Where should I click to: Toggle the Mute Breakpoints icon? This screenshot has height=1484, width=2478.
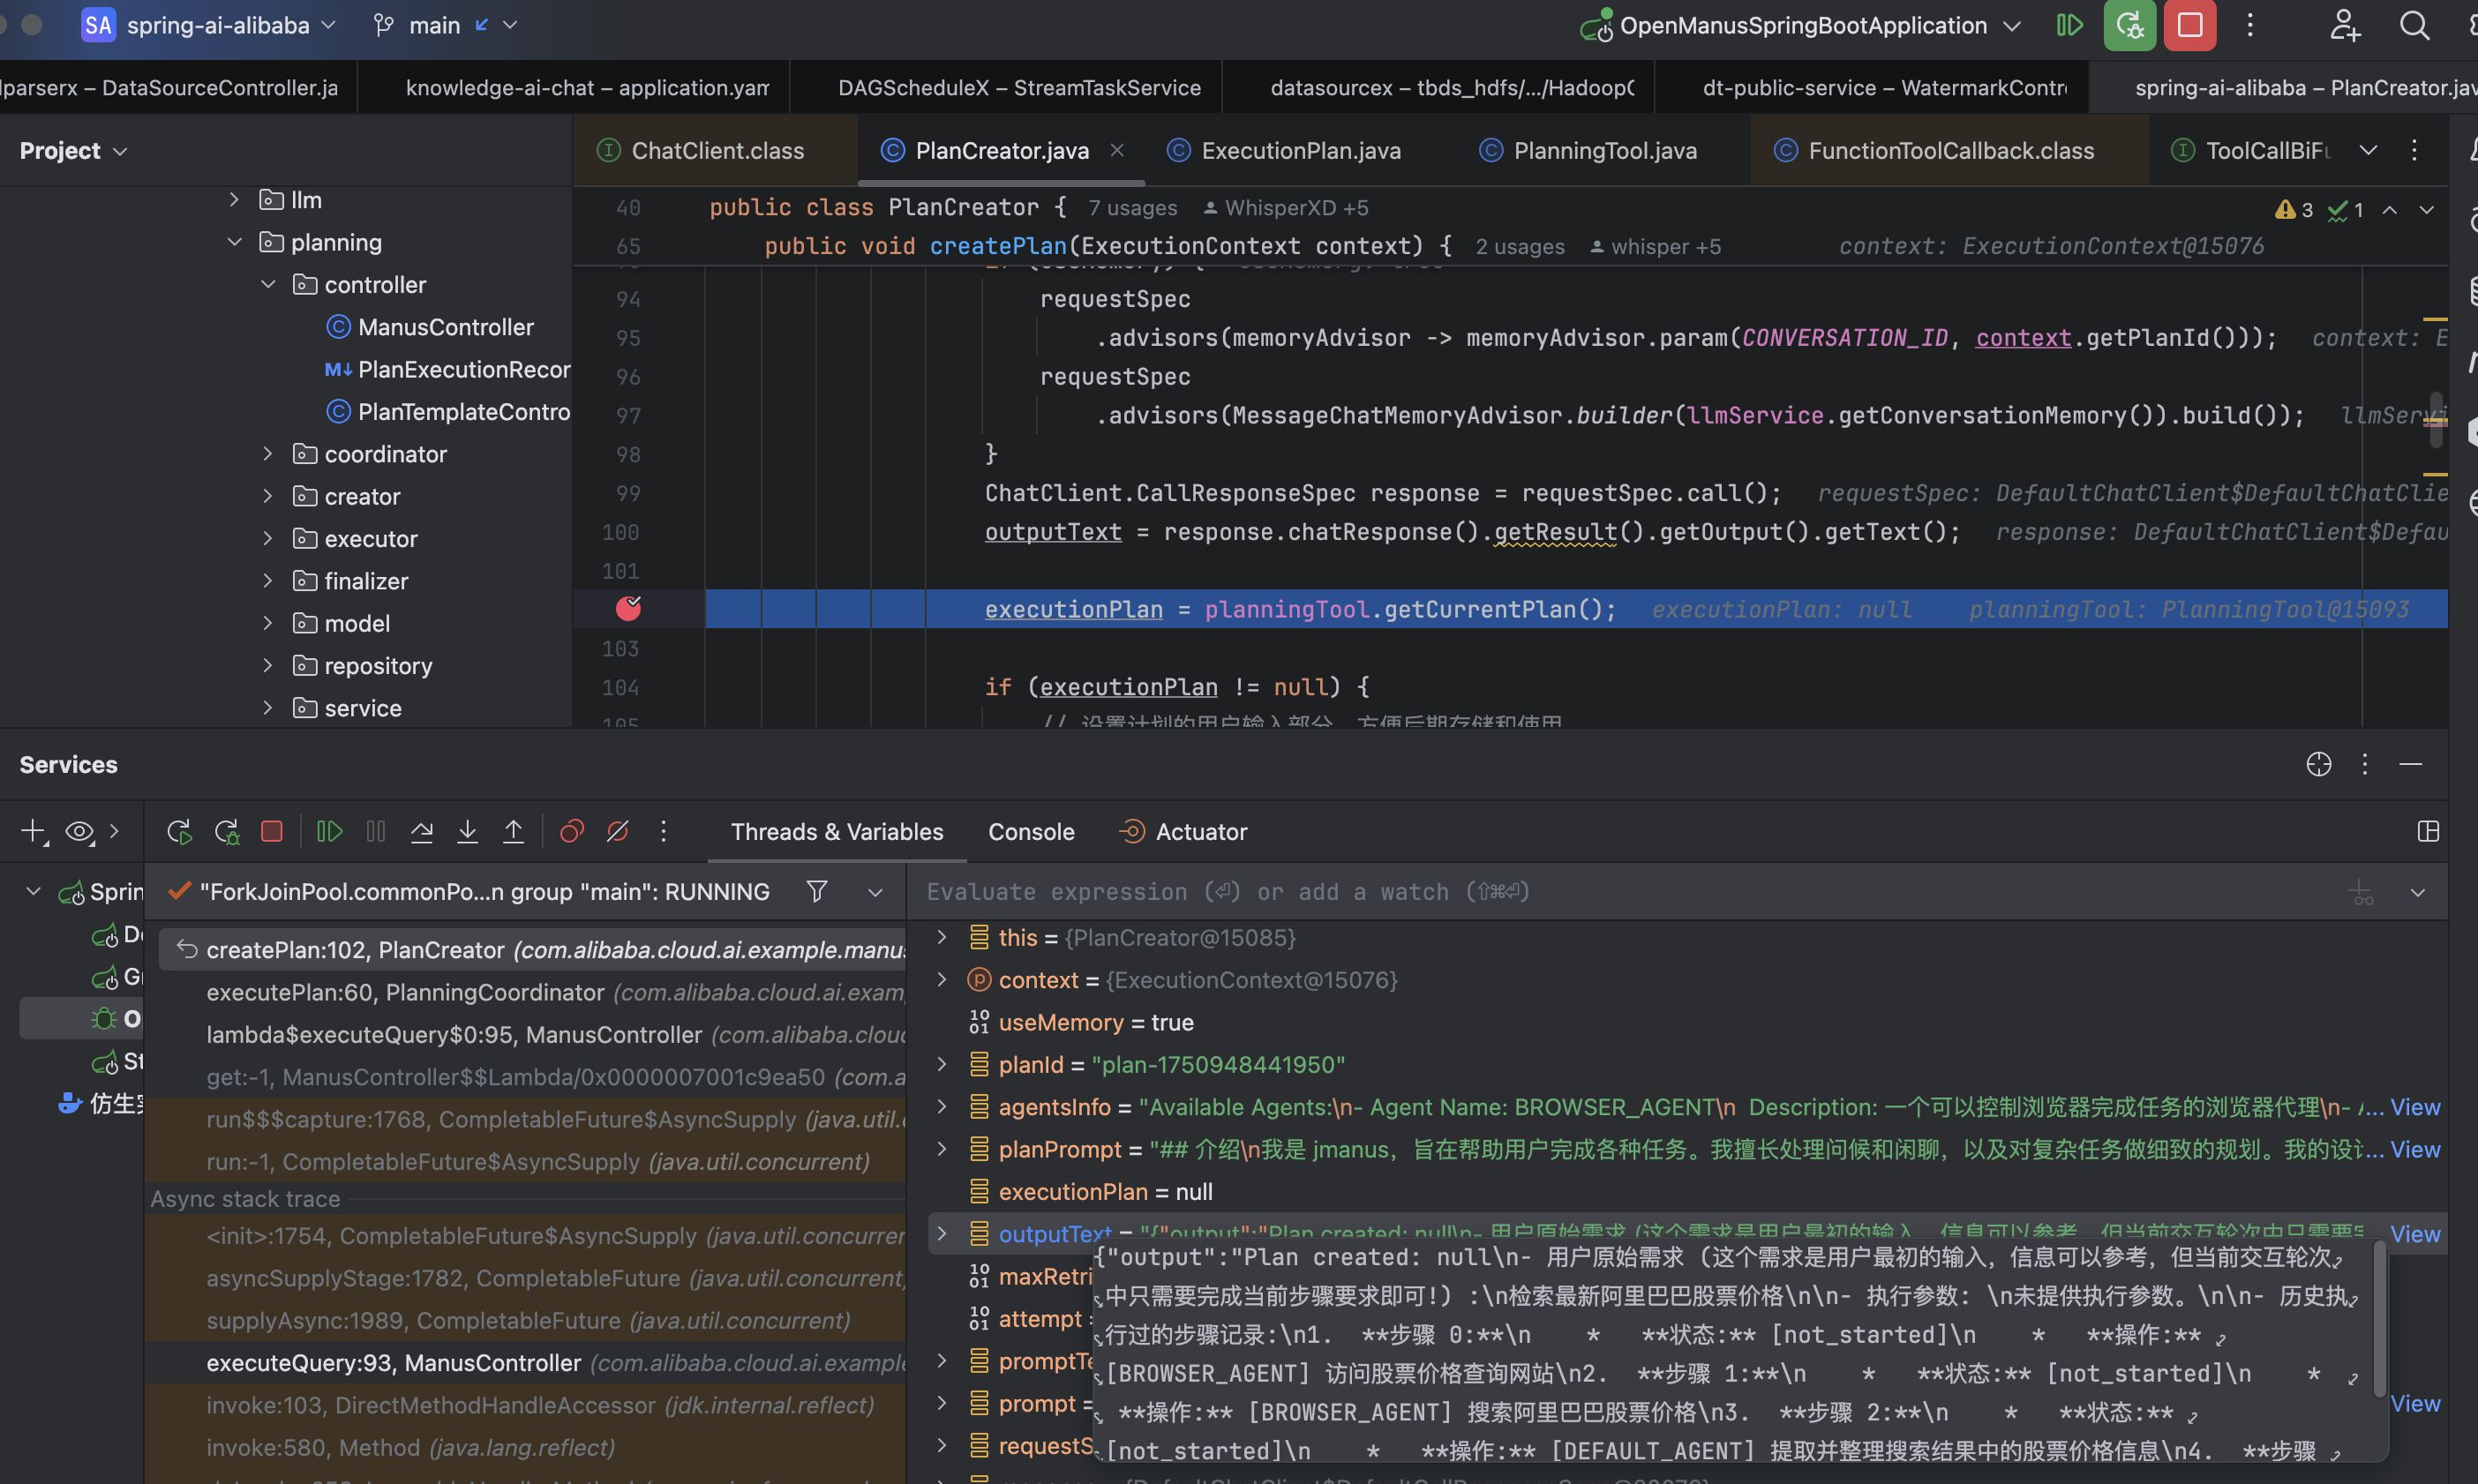(x=618, y=832)
